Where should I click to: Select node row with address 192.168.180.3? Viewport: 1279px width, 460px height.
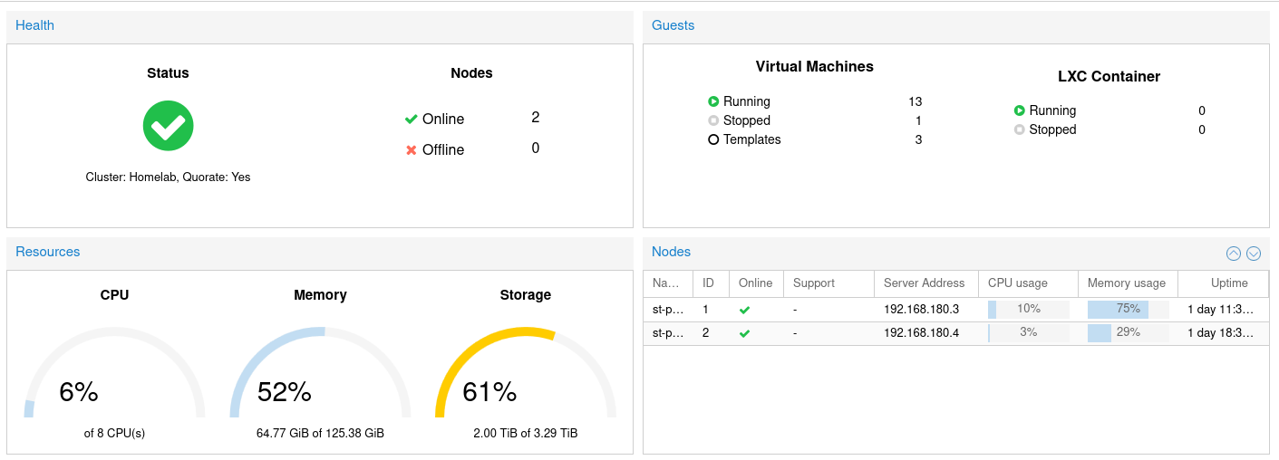(921, 309)
